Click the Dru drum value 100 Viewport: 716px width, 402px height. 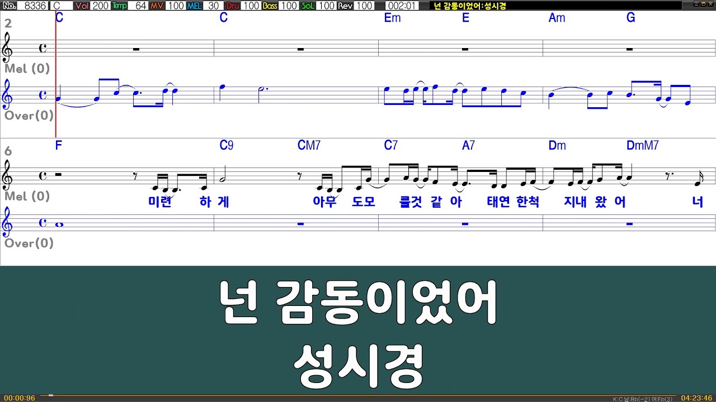(251, 6)
